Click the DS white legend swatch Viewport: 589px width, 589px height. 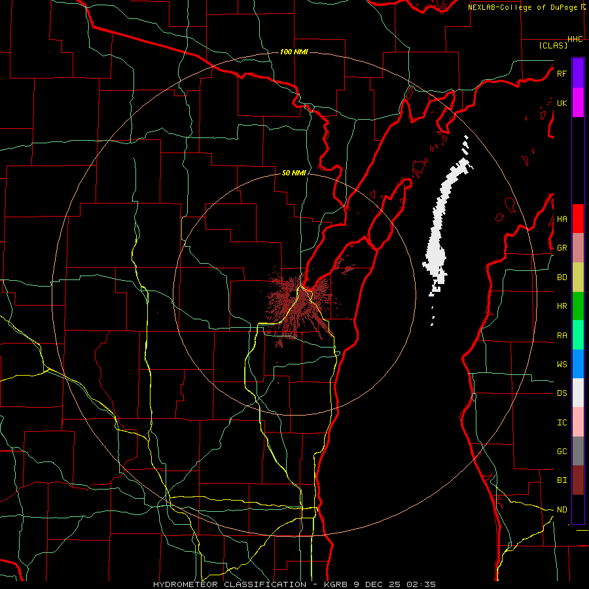click(578, 393)
